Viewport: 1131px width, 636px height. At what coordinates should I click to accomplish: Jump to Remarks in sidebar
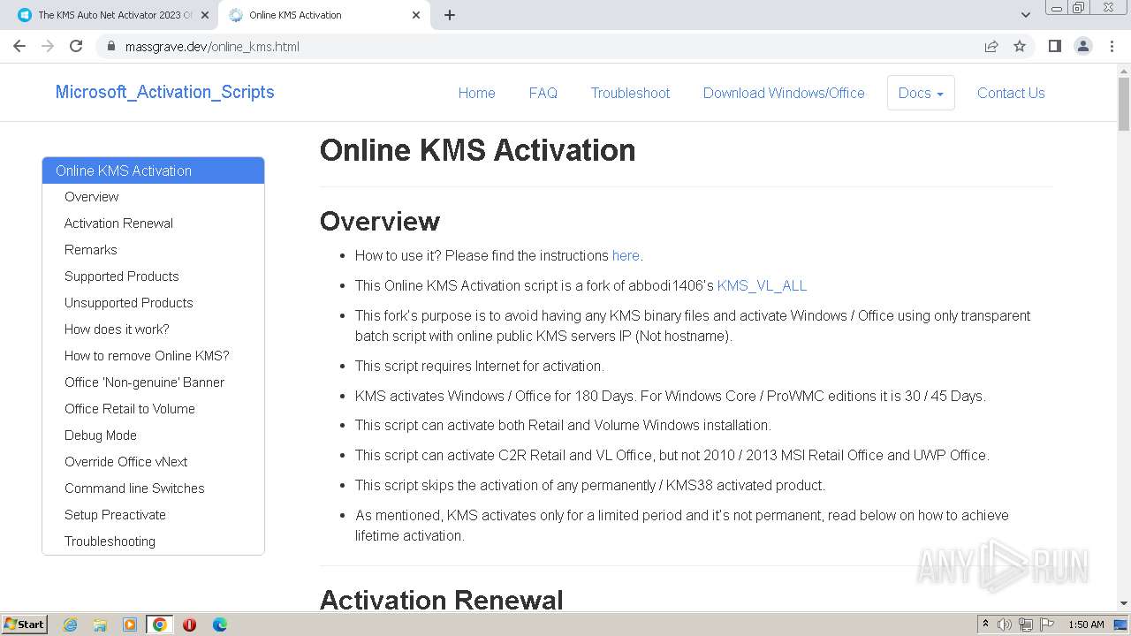tap(153, 250)
